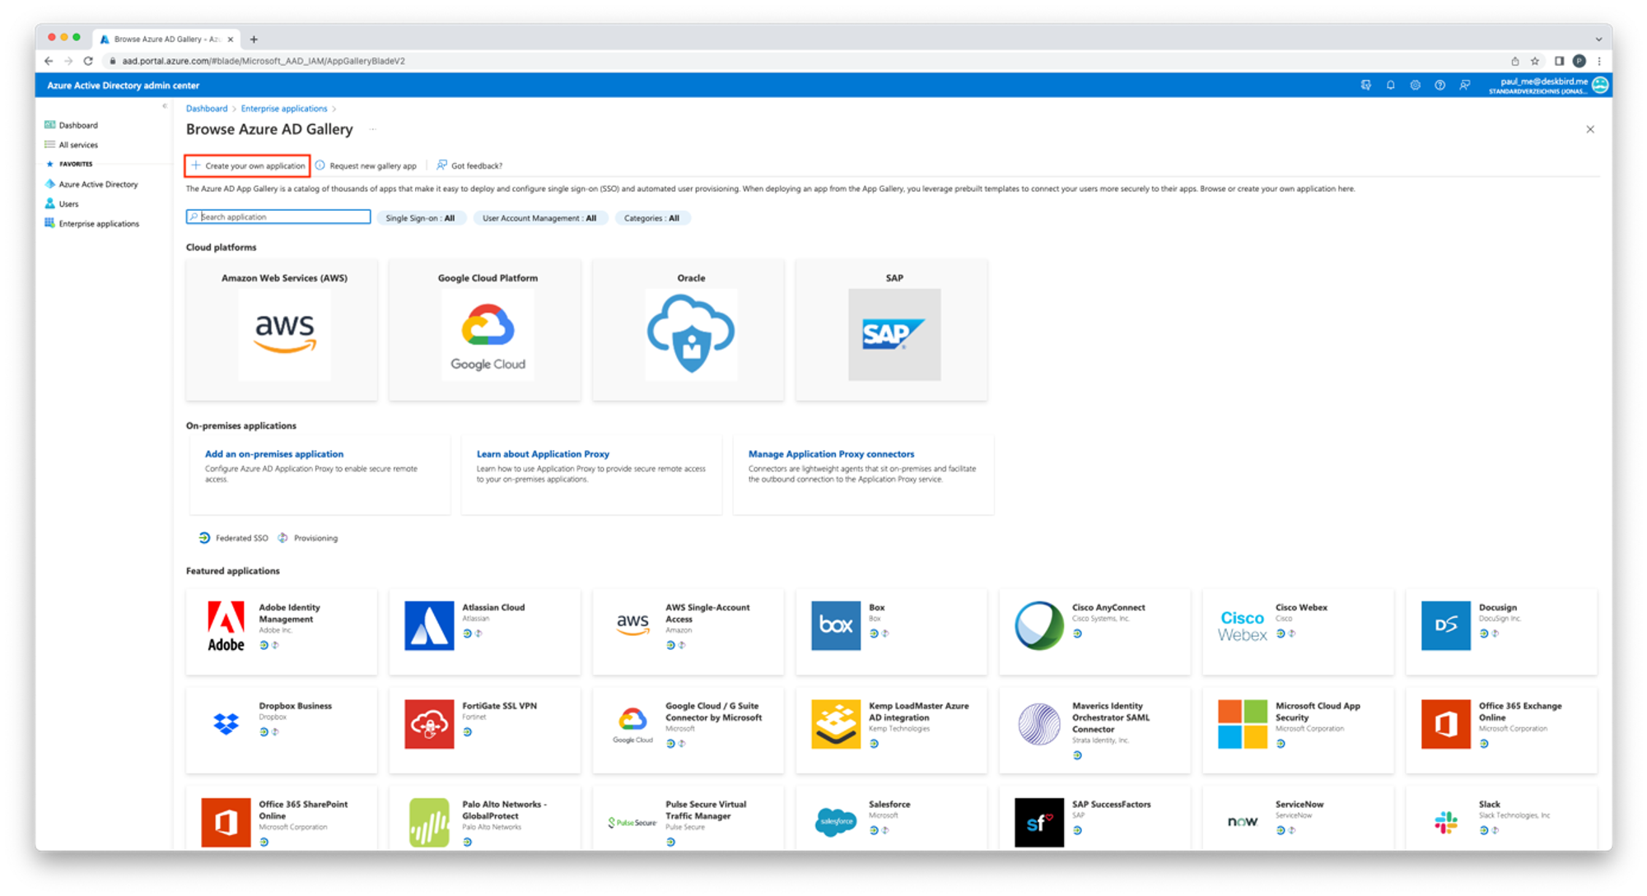Select the Google Cloud Platform tile
This screenshot has height=896, width=1647.
point(486,331)
